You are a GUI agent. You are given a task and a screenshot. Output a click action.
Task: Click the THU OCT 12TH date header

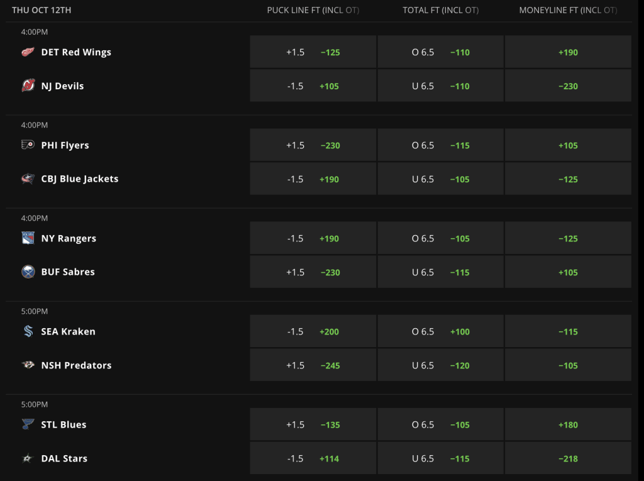[x=42, y=10]
